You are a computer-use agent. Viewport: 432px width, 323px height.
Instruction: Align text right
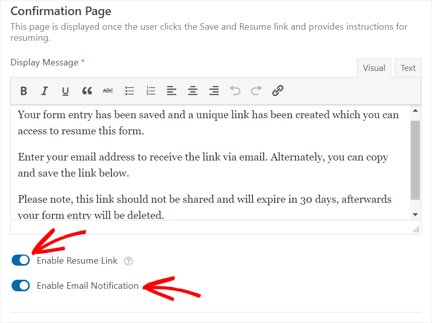214,91
